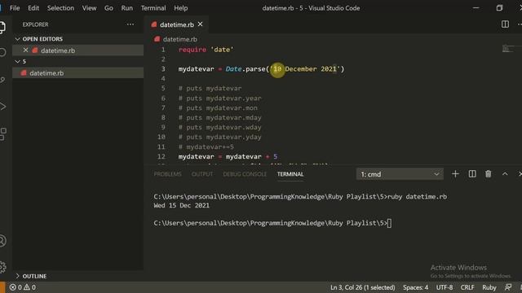Screen dimensions: 522x293
Task: Open the Terminal menu
Action: [153, 8]
